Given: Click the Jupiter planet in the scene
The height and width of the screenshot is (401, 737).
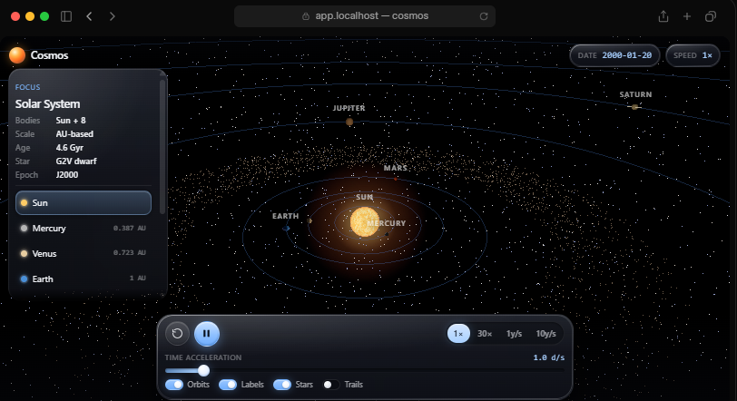Looking at the screenshot, I should (349, 122).
